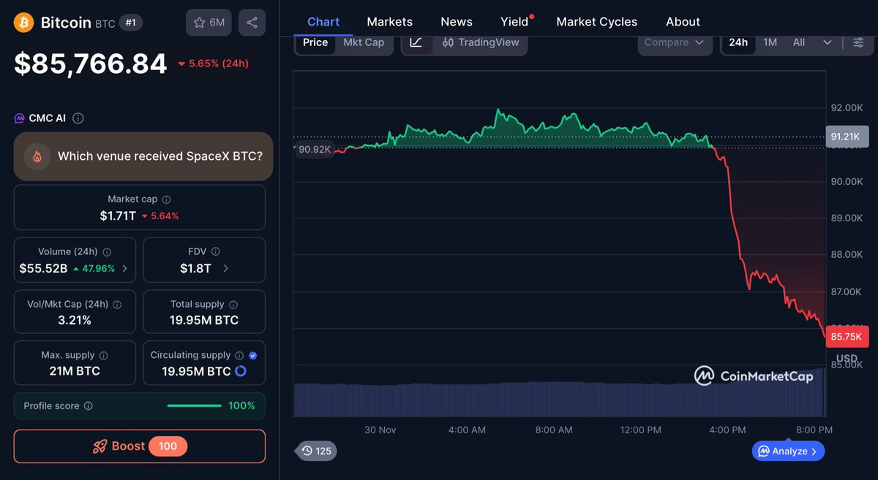Expand more time range options chevron

(828, 42)
